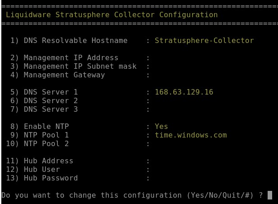Viewport: 278px width, 204px height.
Task: Select the Stratusphere-Collector hostname value
Action: point(204,41)
